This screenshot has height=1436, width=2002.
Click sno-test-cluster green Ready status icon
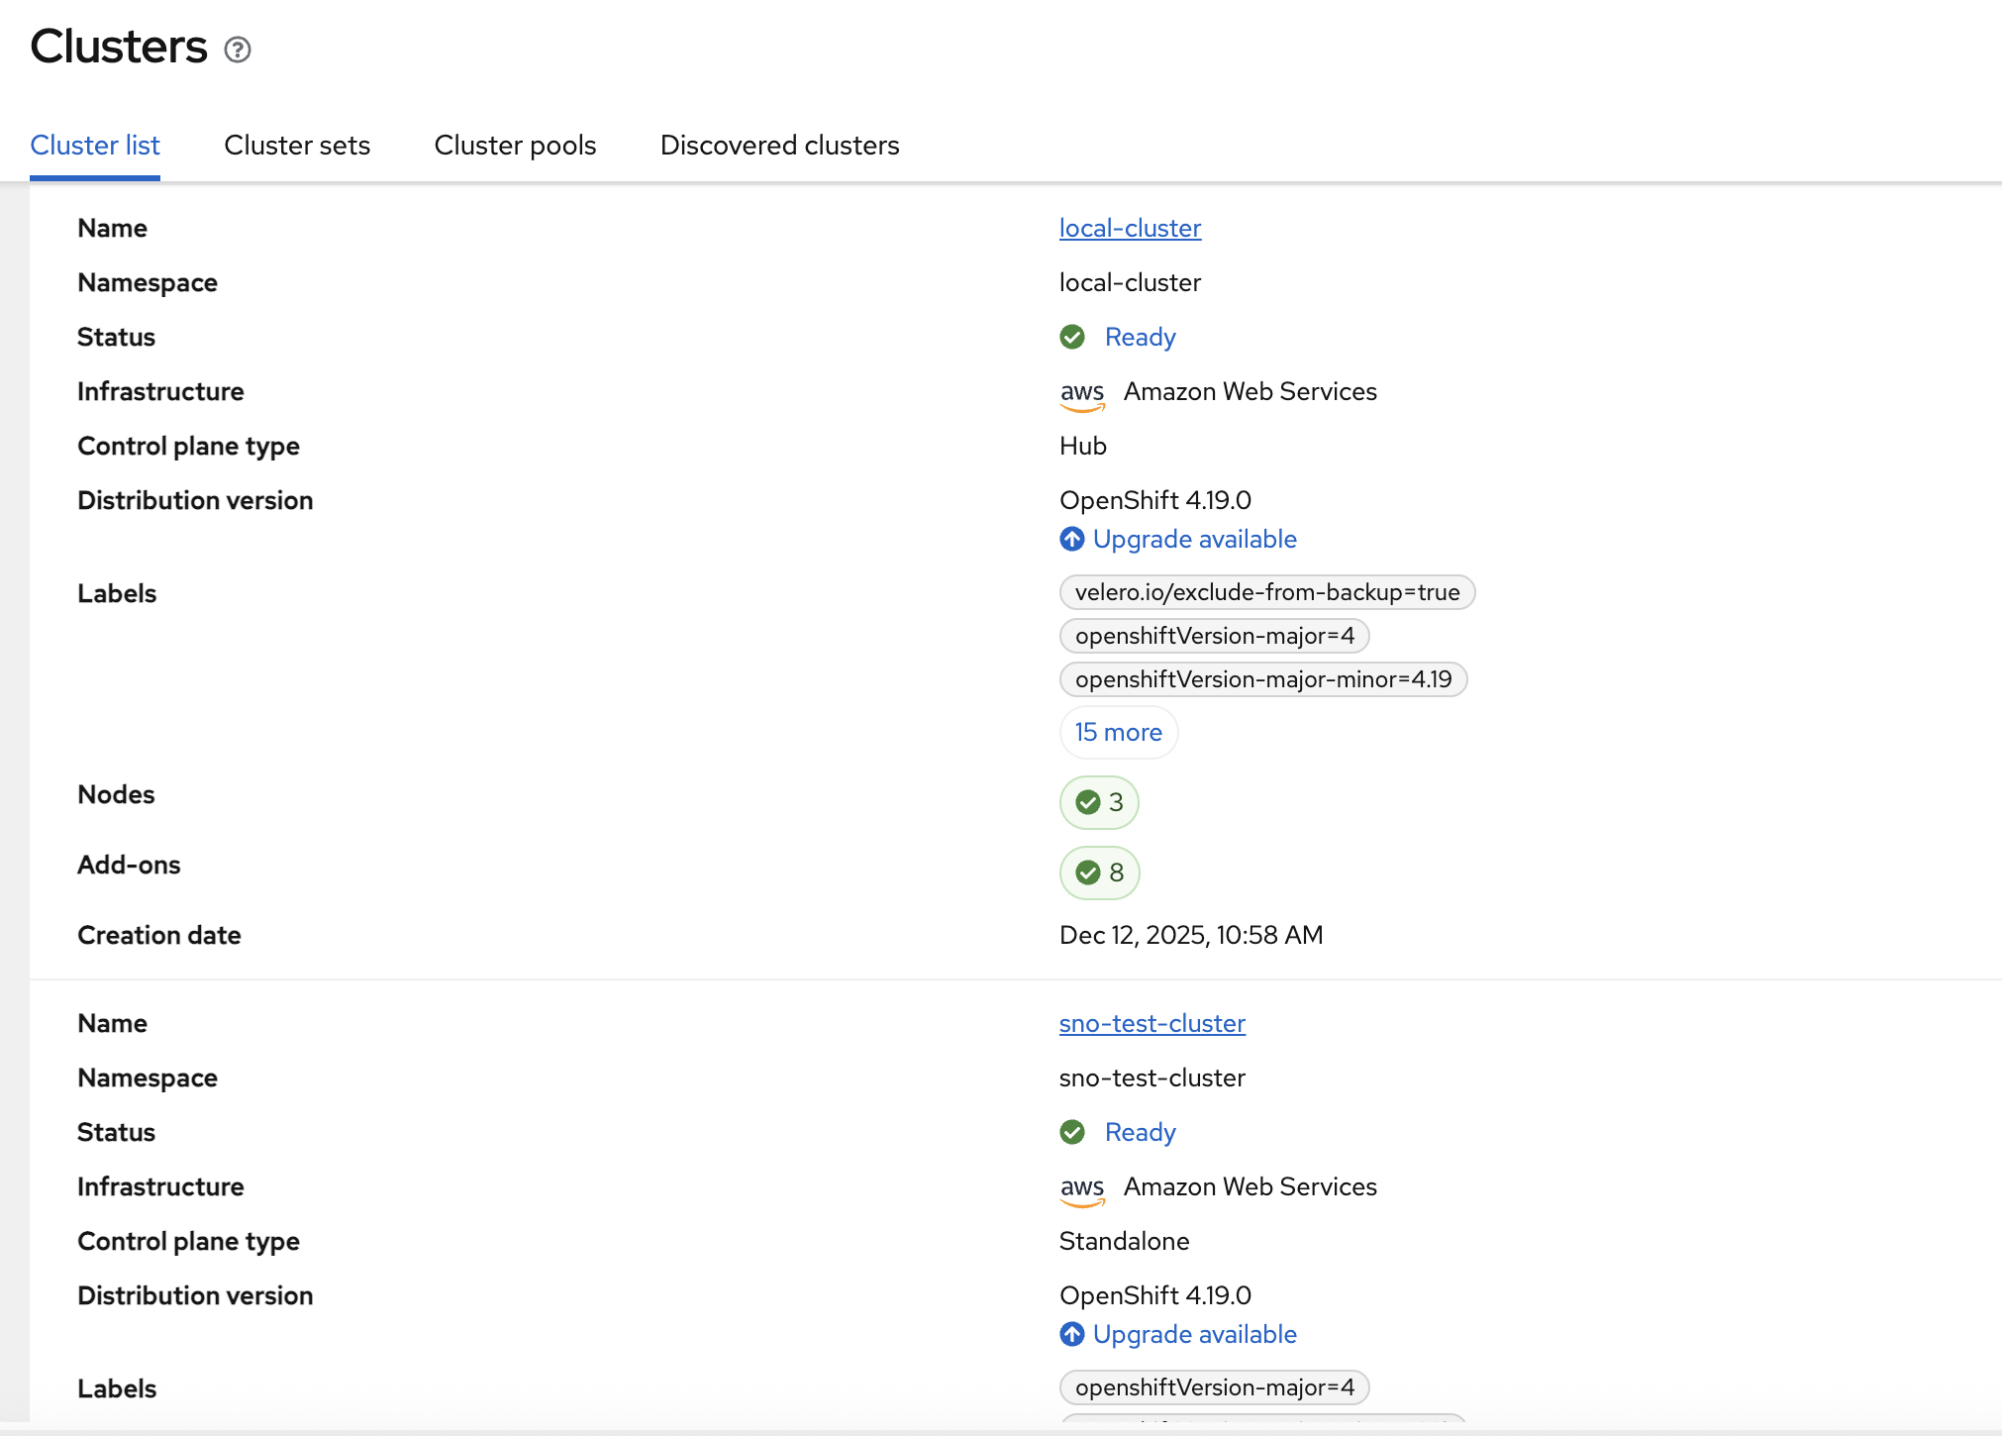(1072, 1132)
